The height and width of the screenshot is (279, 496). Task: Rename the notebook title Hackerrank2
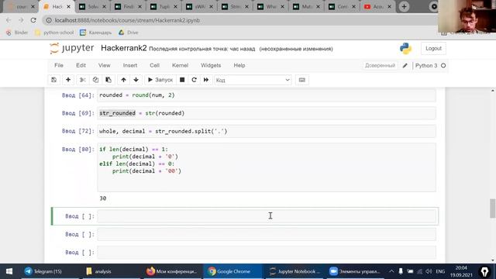[124, 48]
